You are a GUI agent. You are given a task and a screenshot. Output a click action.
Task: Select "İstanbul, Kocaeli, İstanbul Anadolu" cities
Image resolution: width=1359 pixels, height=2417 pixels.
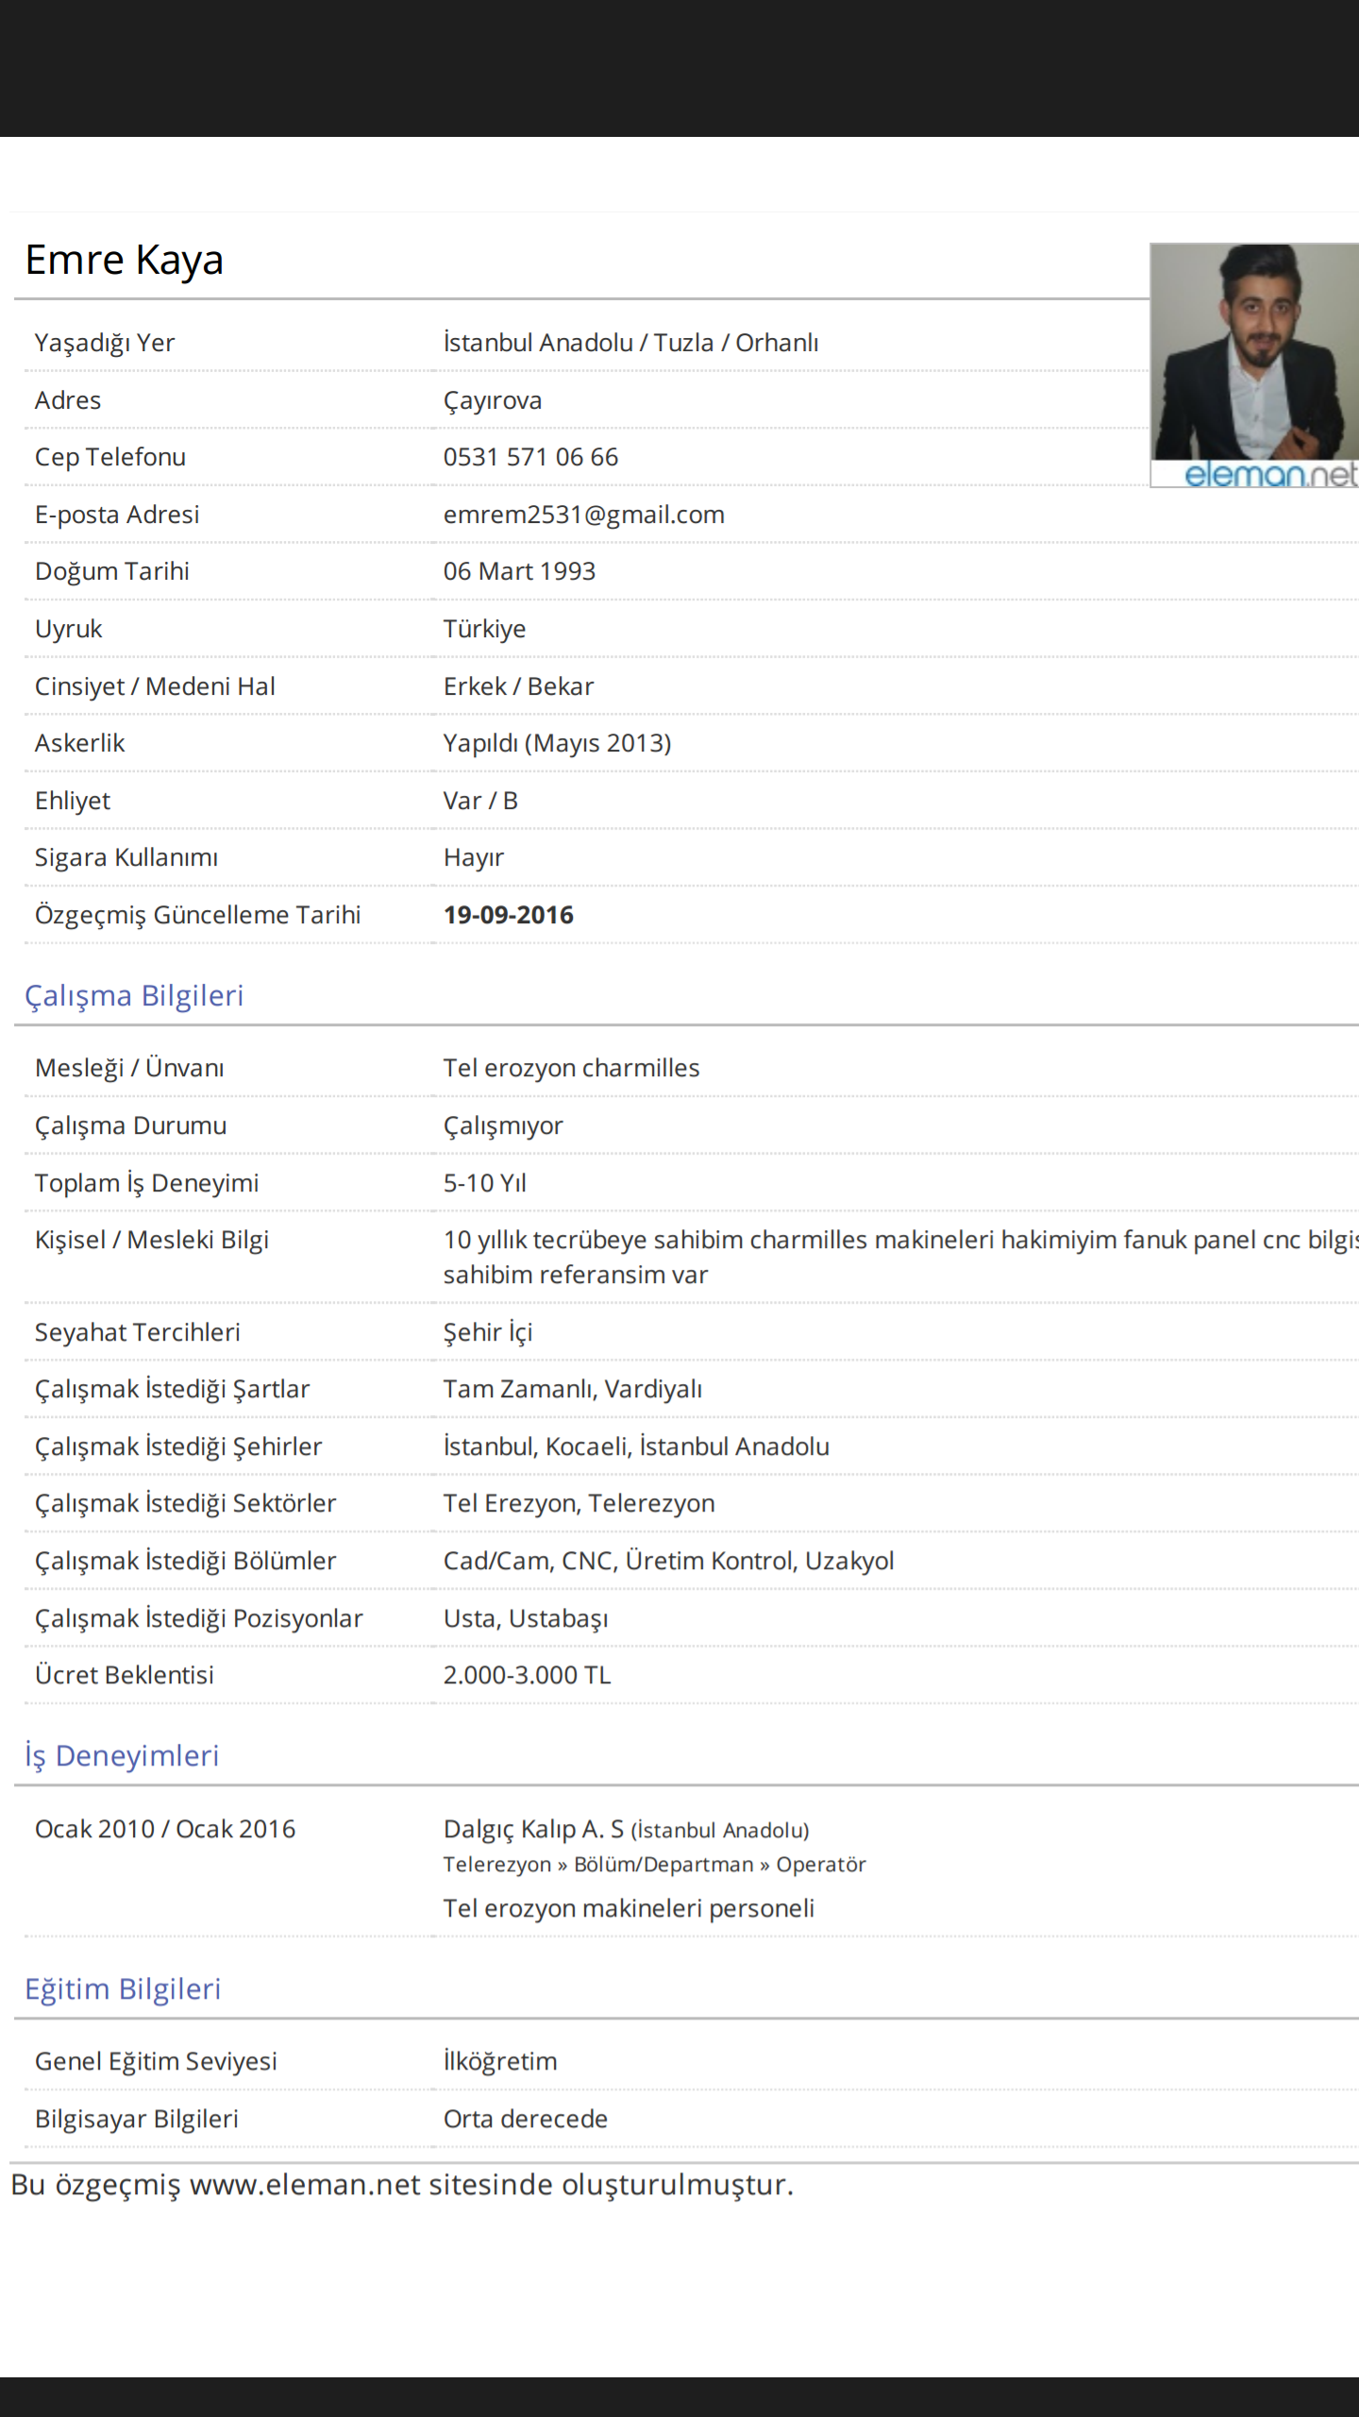[636, 1446]
